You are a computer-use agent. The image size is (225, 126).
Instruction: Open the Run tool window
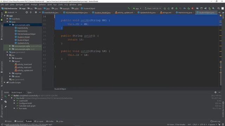[x=60, y=121]
